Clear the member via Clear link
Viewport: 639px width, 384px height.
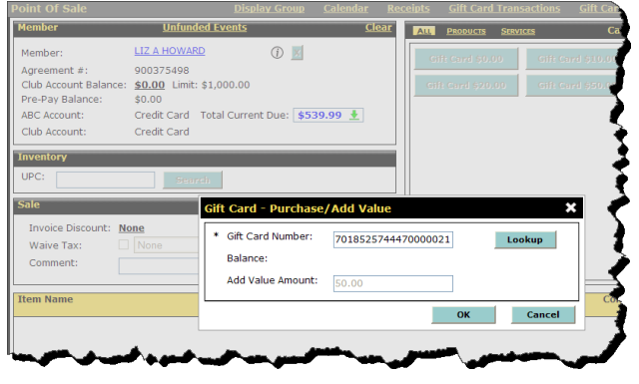pyautogui.click(x=378, y=27)
